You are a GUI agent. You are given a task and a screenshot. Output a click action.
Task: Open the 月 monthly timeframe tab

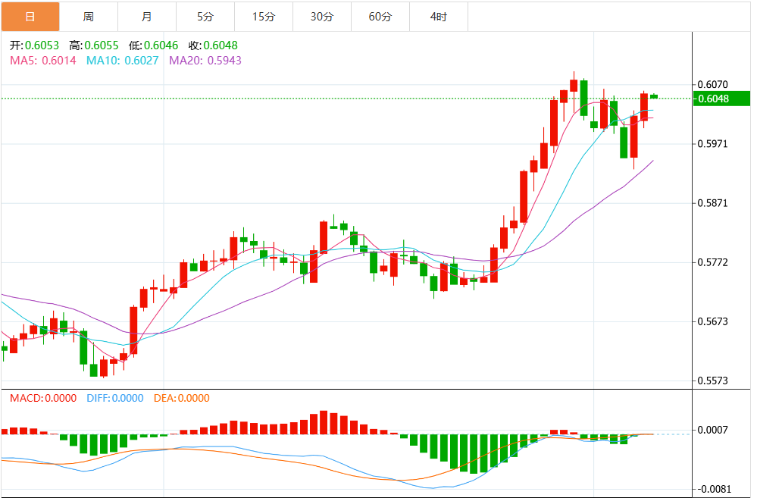point(147,17)
